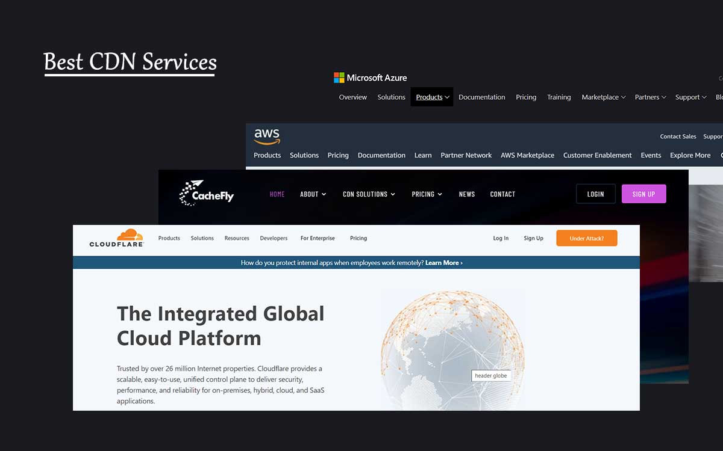Click 'Trusted by over 26 million' paragraph

pyautogui.click(x=221, y=385)
